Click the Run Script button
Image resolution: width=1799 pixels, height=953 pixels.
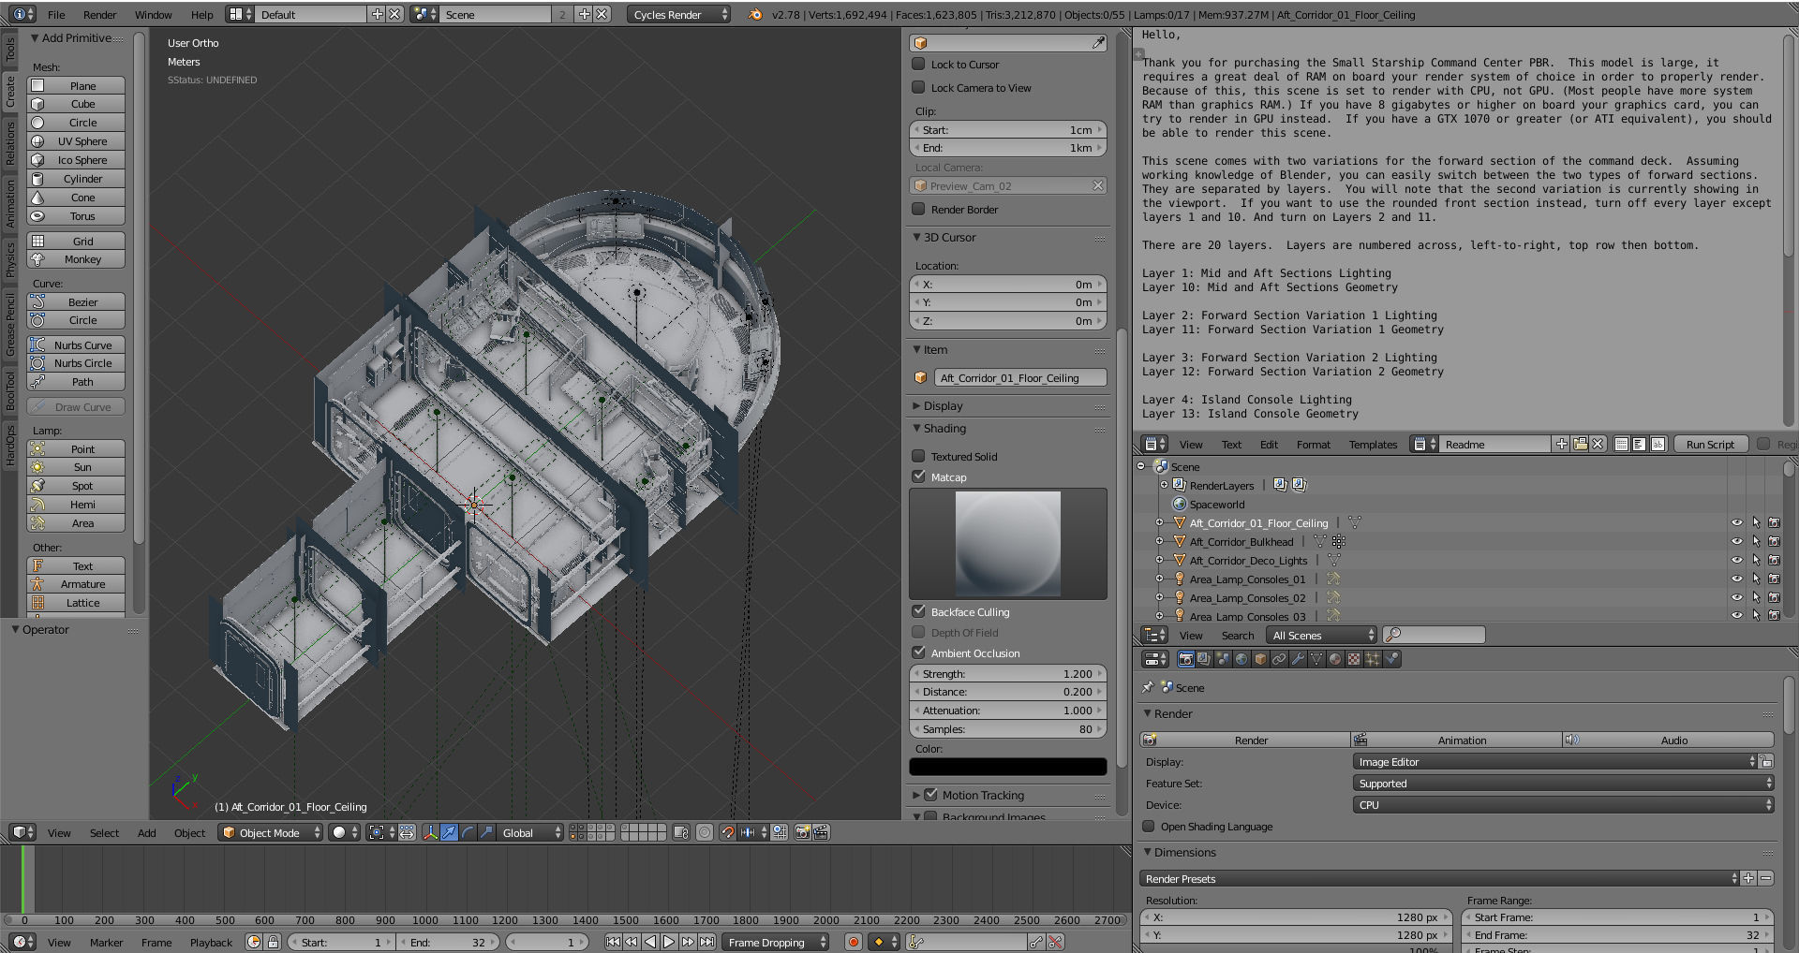[1710, 445]
